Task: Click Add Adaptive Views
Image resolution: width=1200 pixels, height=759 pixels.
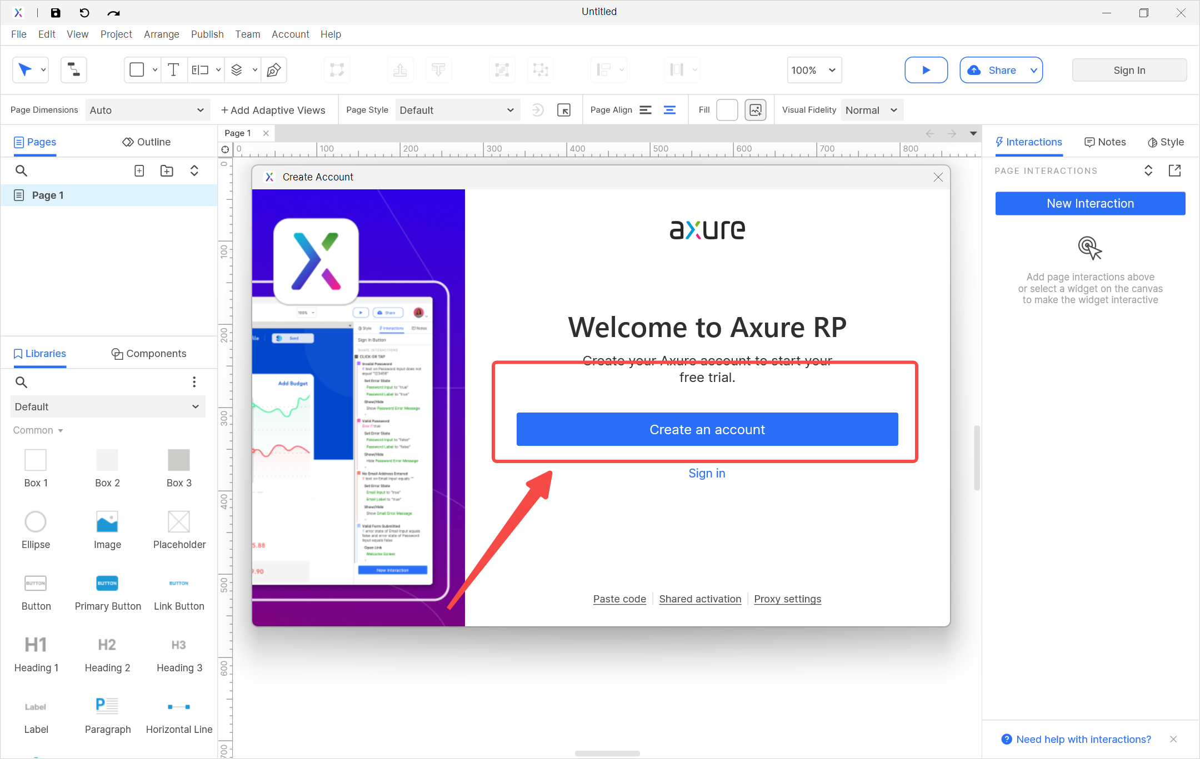Action: (273, 110)
